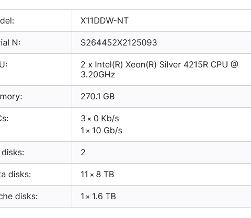This screenshot has height=218, width=251.
Task: Select the X11DDW-NT model value
Action: [105, 21]
